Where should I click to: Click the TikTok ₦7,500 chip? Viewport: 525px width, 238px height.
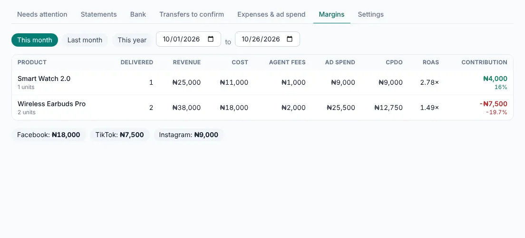(119, 135)
